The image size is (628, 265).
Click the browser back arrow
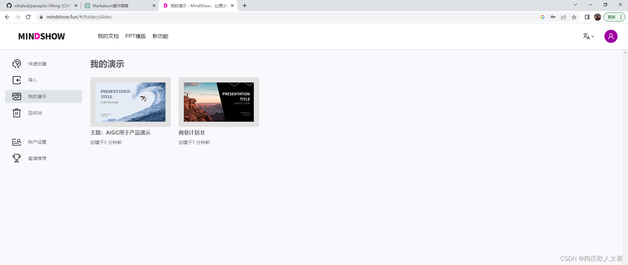click(7, 17)
